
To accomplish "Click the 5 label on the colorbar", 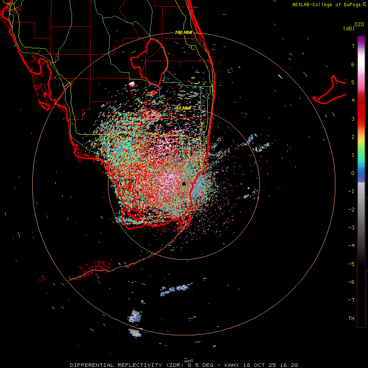I will pyautogui.click(x=353, y=82).
